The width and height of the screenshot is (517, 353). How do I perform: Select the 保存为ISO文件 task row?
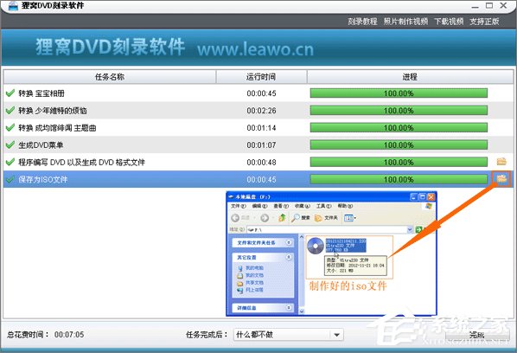tap(258, 179)
